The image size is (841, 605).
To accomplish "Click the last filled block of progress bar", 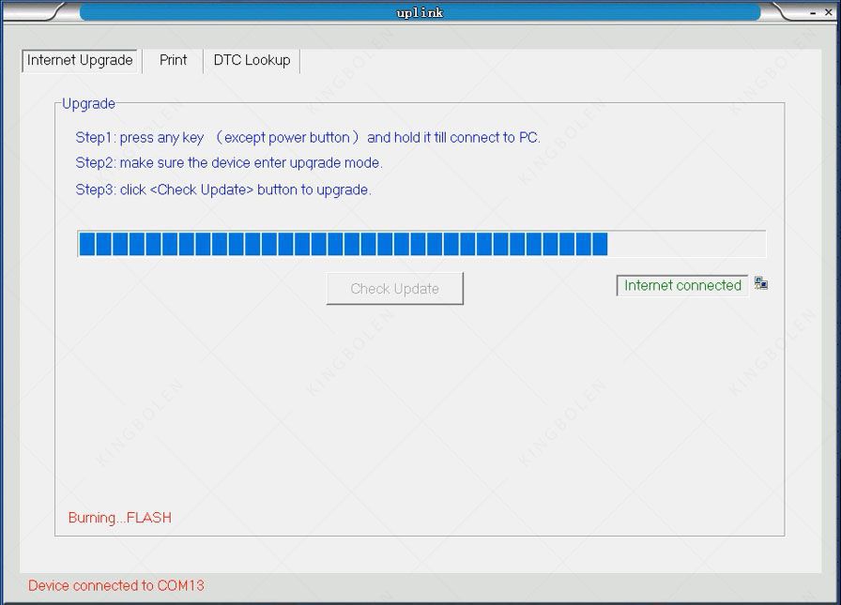I will (599, 244).
